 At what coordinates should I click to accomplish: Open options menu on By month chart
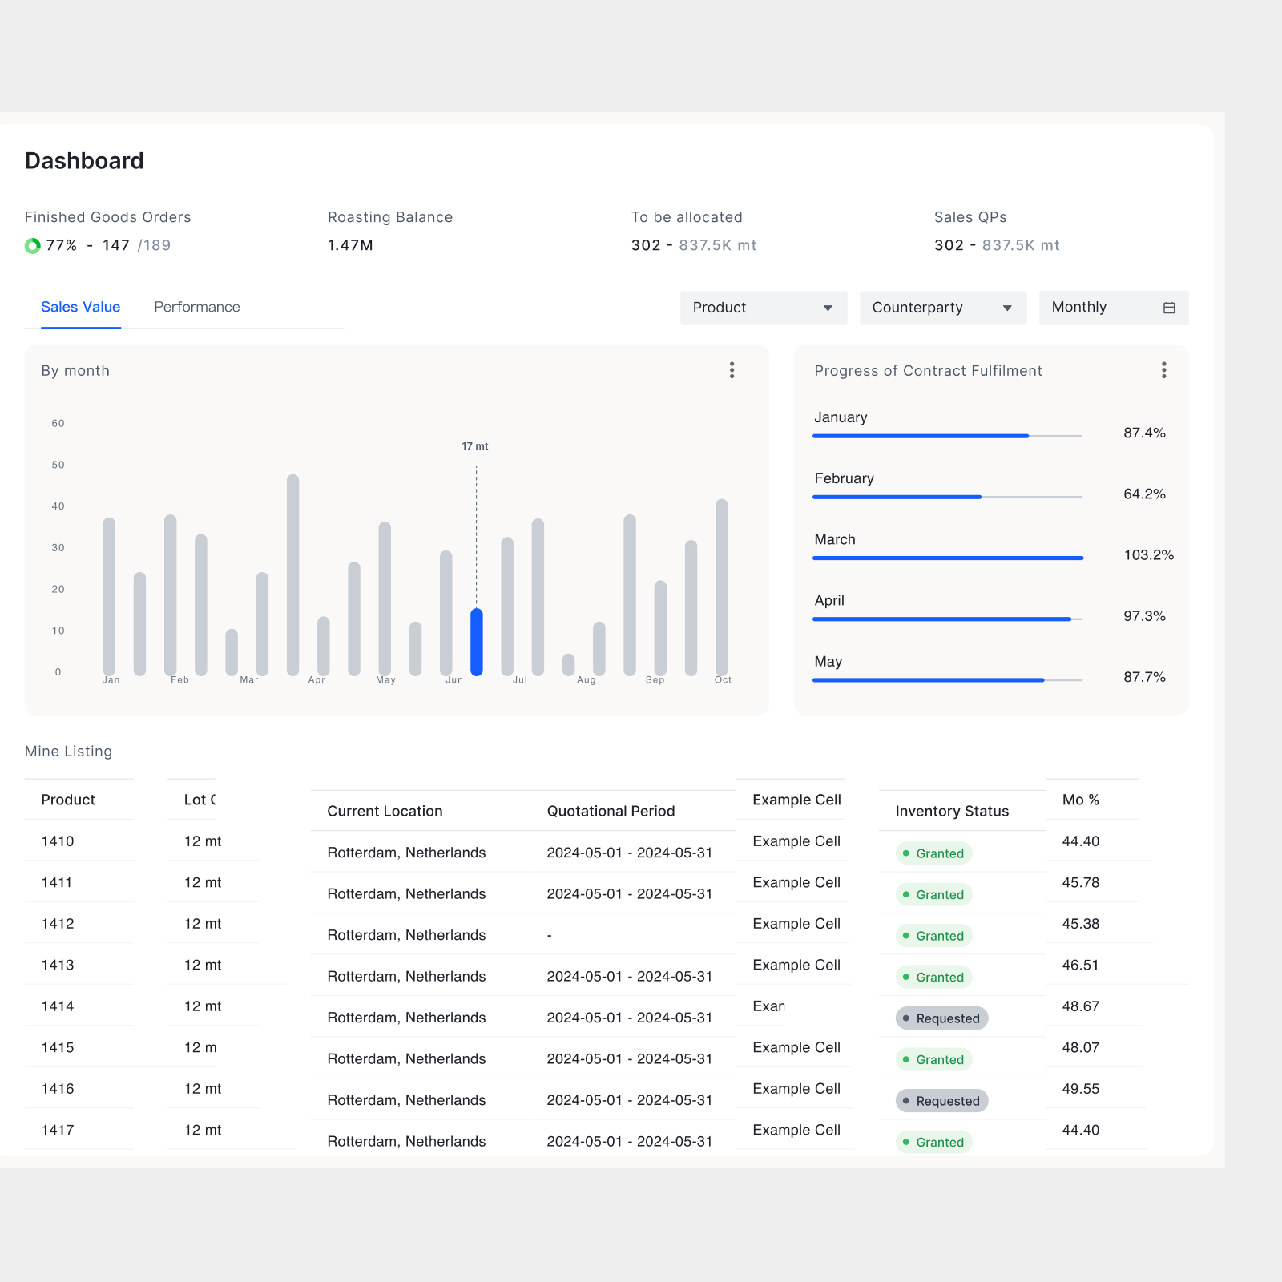pyautogui.click(x=732, y=370)
